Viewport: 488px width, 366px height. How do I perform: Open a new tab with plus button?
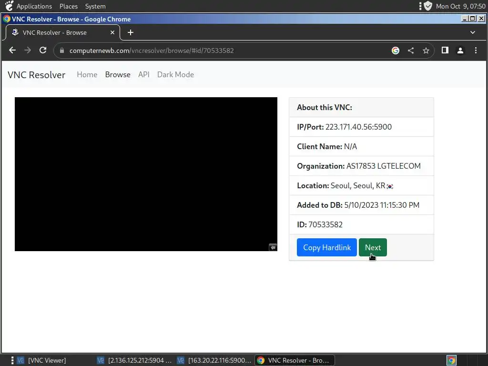[131, 32]
